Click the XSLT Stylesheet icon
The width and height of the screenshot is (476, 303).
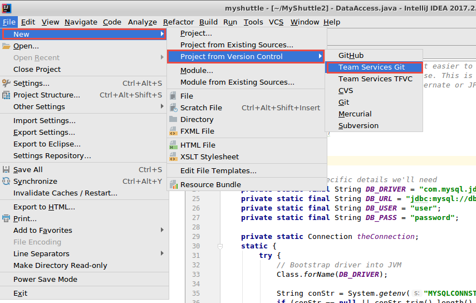pos(173,157)
